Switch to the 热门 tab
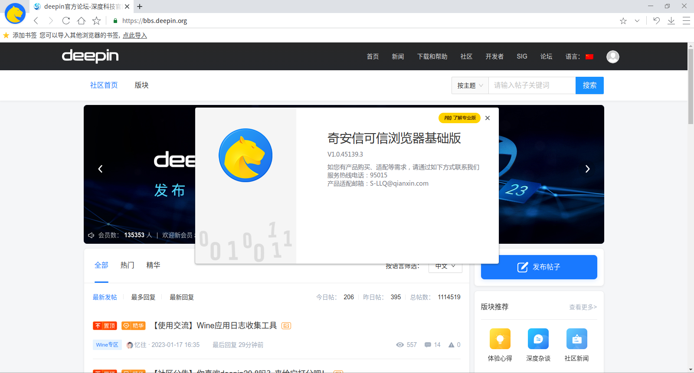 tap(127, 265)
